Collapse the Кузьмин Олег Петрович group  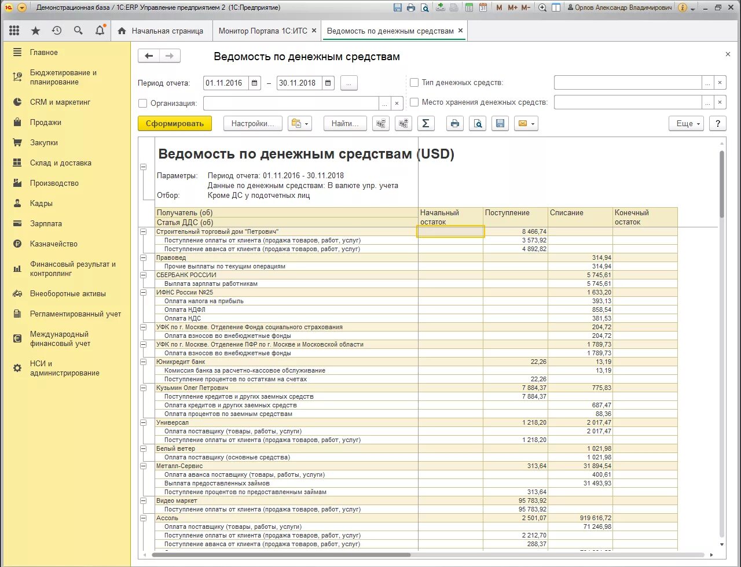pyautogui.click(x=143, y=388)
